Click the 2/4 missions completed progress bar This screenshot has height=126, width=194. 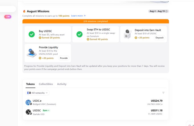coord(96,21)
